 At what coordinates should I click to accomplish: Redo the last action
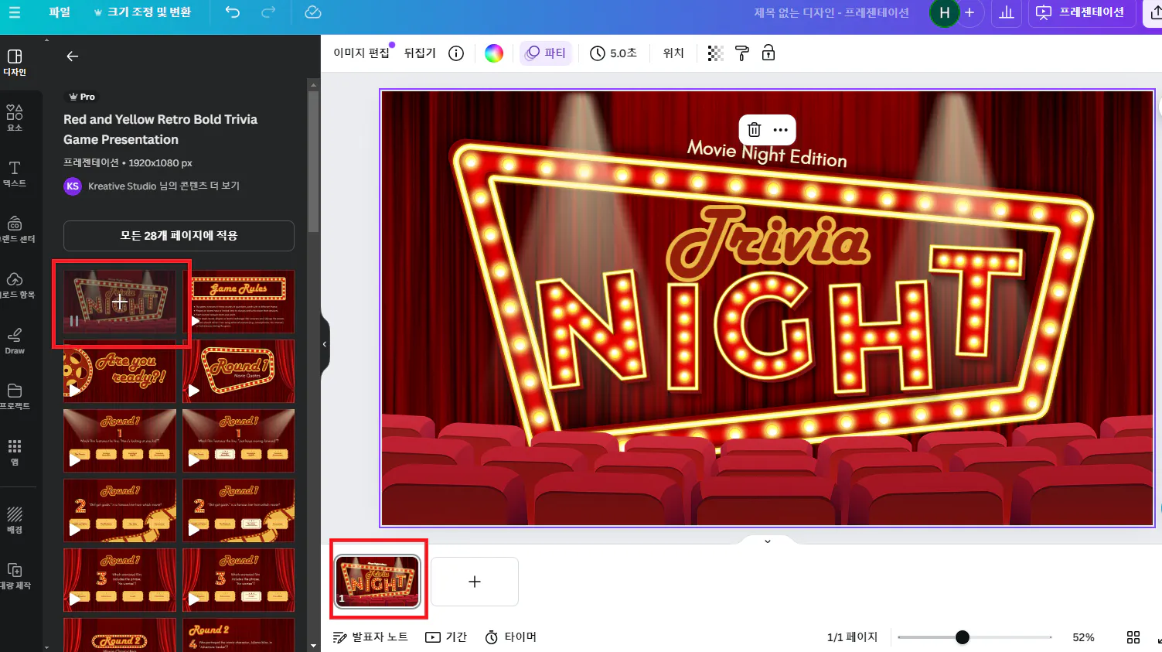point(268,12)
